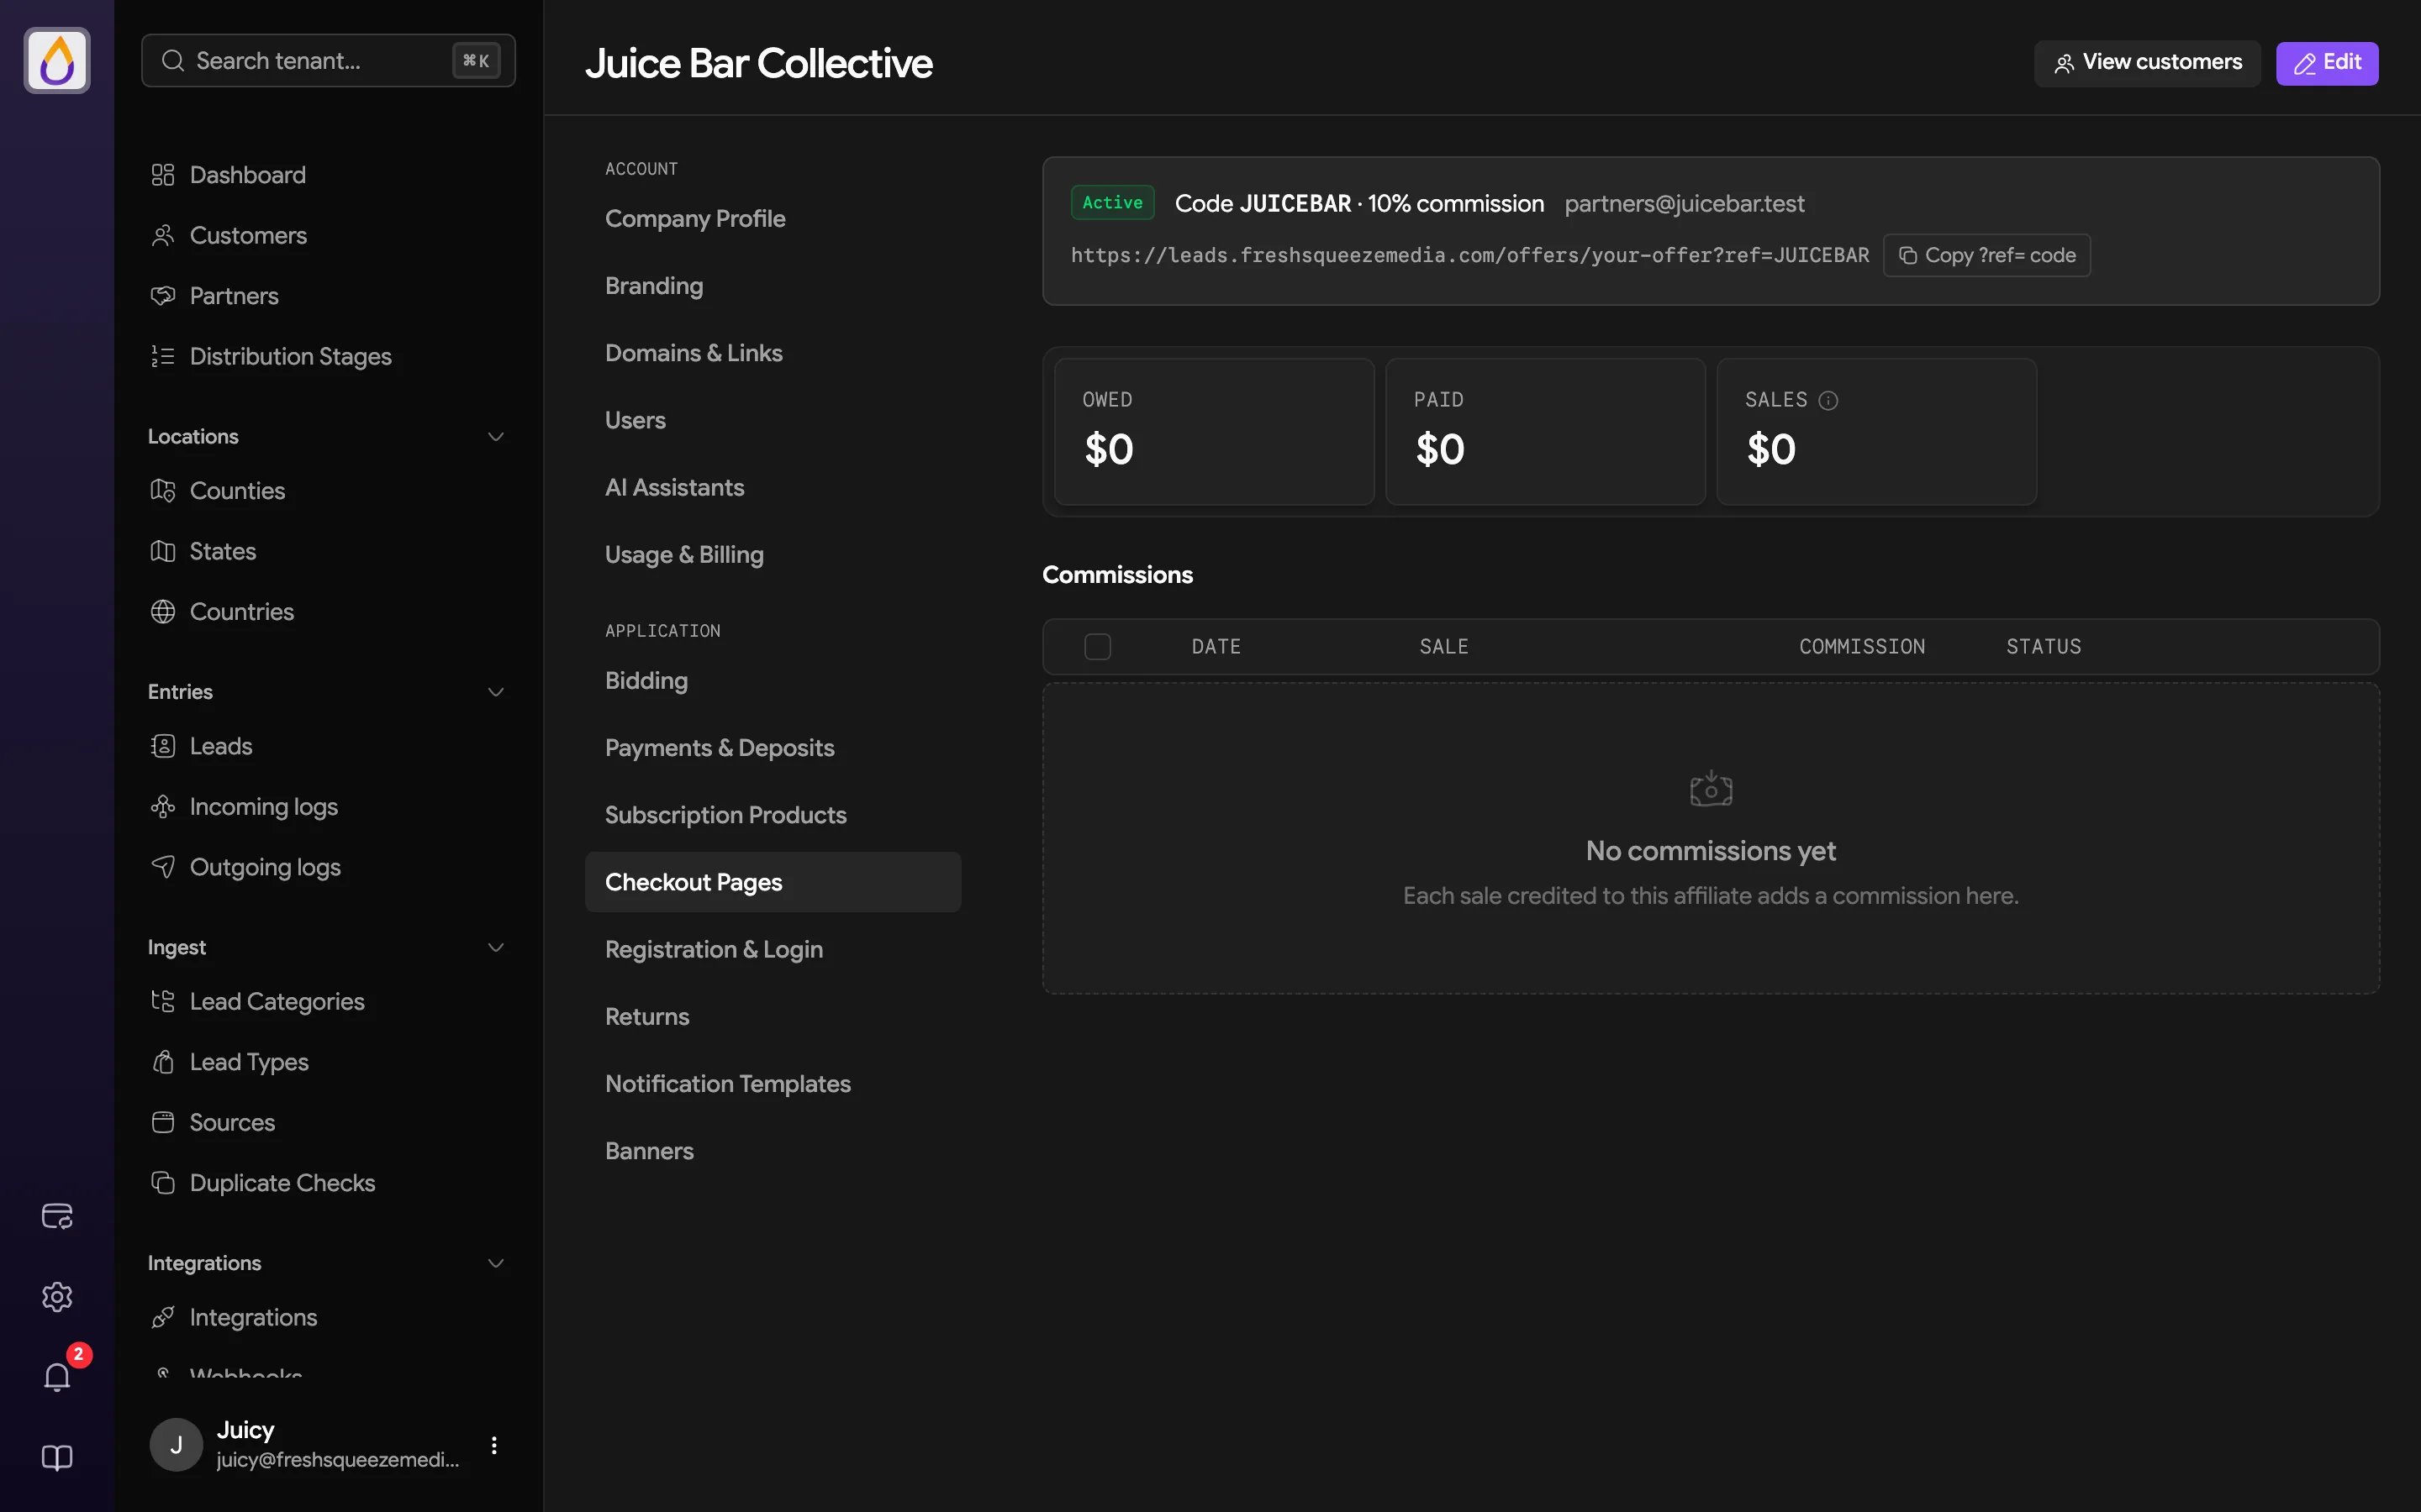Click the purple Edit button

2327,63
